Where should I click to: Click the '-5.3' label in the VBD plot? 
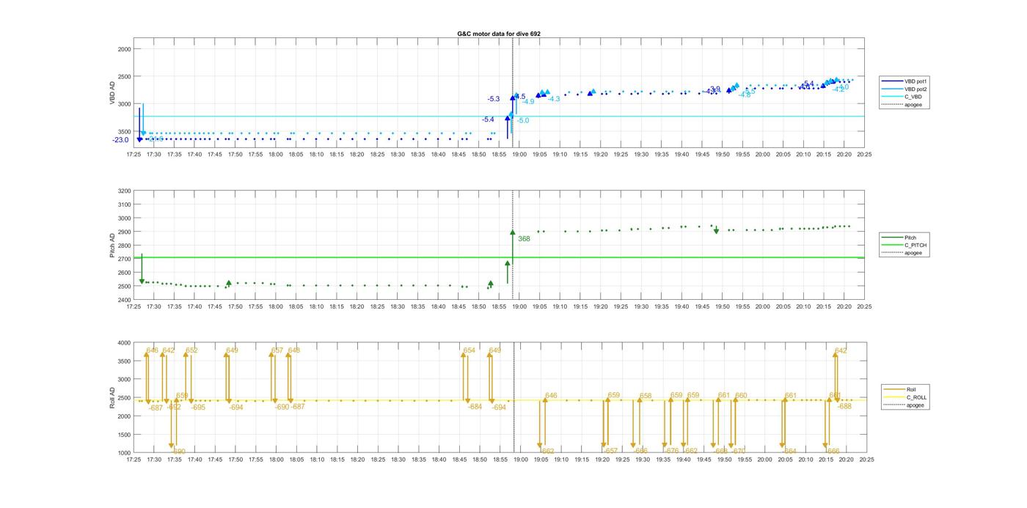[x=494, y=99]
